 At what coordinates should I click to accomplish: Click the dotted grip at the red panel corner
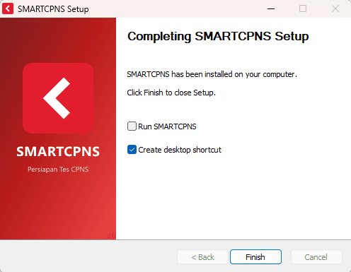(111, 236)
